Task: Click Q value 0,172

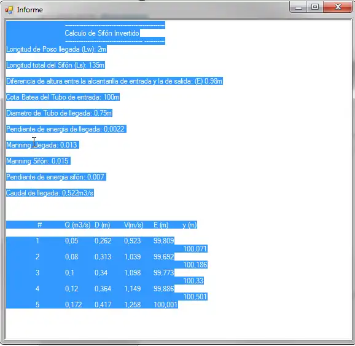Action: (73, 305)
